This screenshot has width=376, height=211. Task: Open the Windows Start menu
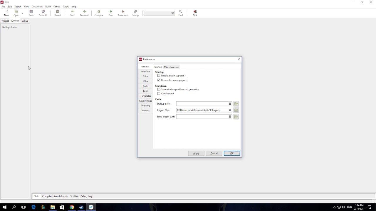[5, 207]
